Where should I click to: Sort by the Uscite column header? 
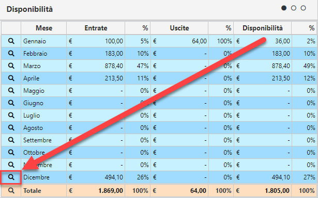coord(179,28)
